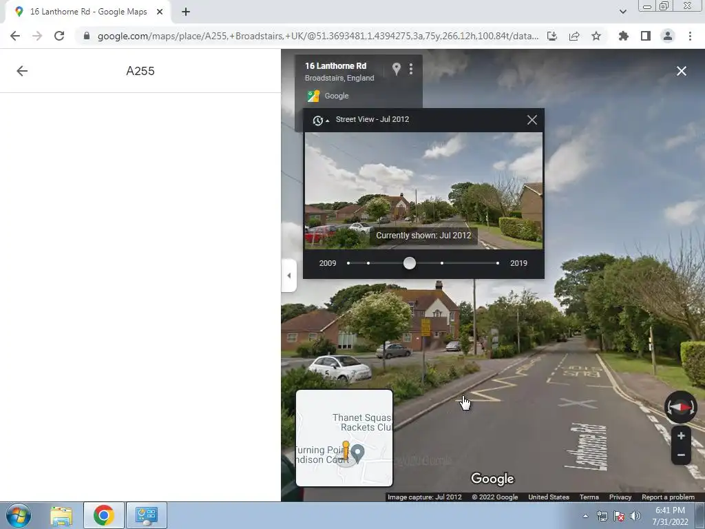The image size is (705, 529).
Task: Click the lock icon in address bar
Action: point(86,36)
